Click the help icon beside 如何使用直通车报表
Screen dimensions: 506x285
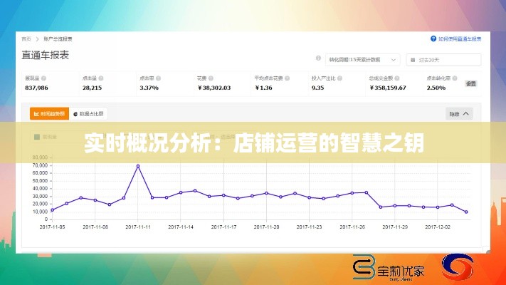pos(433,38)
